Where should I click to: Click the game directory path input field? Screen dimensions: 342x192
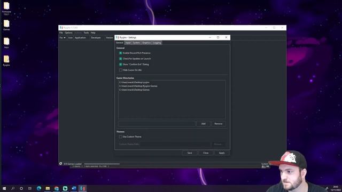click(157, 124)
